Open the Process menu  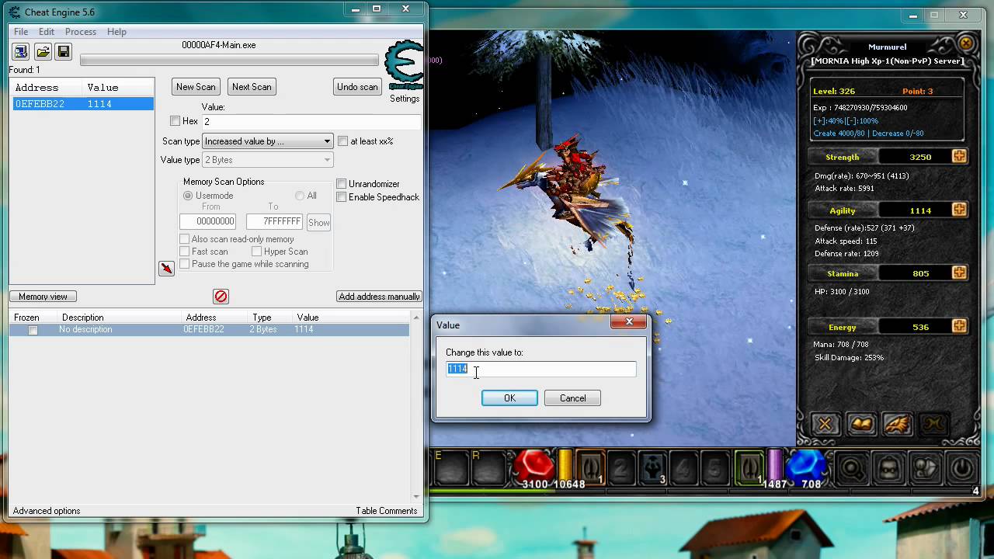[81, 32]
